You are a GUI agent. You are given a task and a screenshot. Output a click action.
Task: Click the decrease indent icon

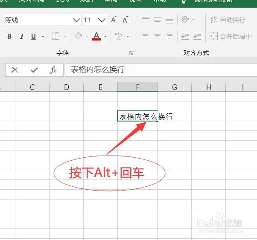click(185, 36)
